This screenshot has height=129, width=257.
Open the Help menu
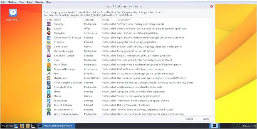48,2
